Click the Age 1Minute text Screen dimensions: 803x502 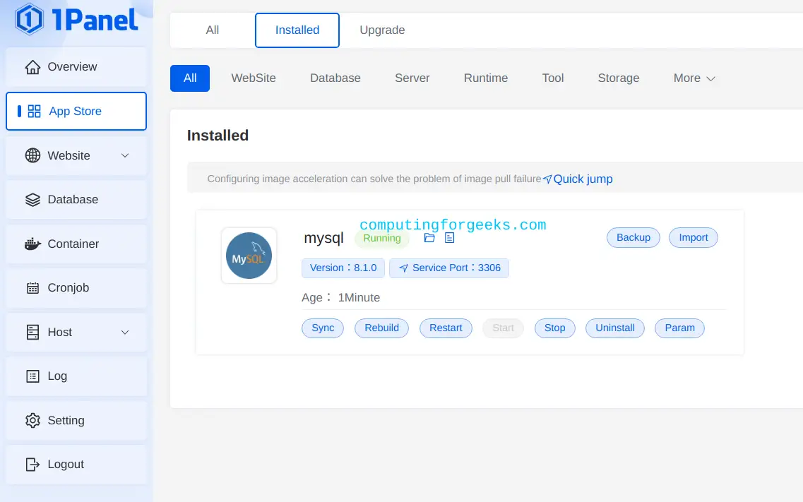tap(340, 298)
